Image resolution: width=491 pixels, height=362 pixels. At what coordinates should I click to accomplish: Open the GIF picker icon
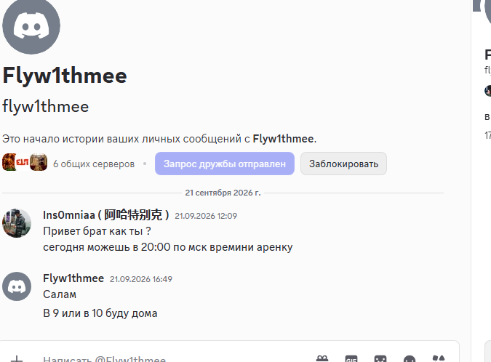click(x=351, y=358)
